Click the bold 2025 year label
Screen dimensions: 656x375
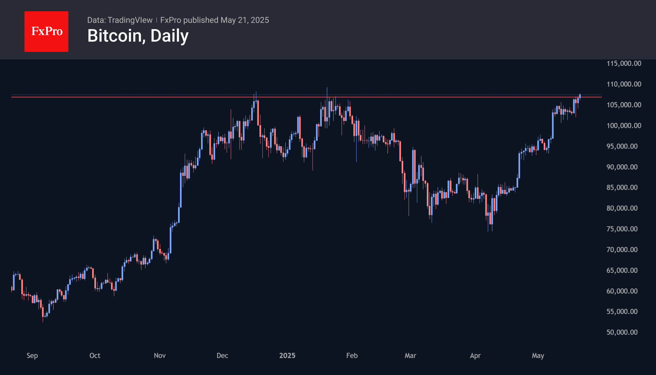pos(287,356)
